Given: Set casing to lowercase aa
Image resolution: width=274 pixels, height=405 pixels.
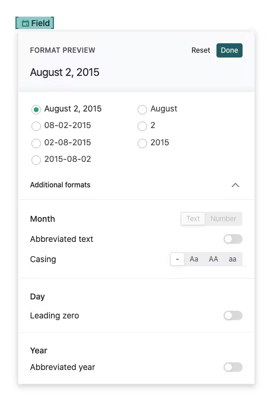Looking at the screenshot, I should (232, 259).
